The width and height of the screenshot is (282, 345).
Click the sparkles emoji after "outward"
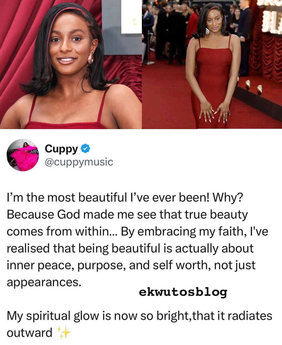coord(64,333)
